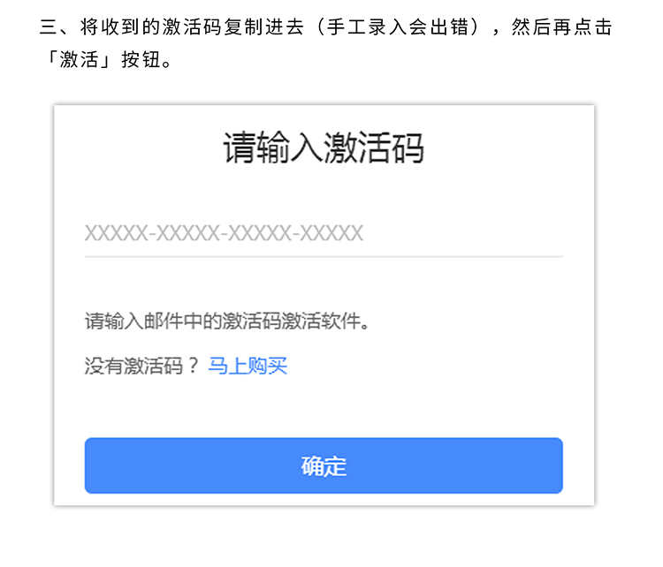Click the 将收到的激活码复制进去 instruction text
The image size is (663, 567).
(192, 27)
